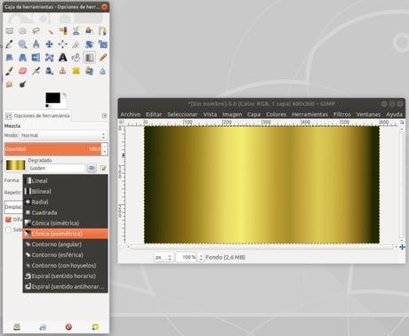409x336 pixels.
Task: Switch to Opciones de herramienta tab
Action: pos(38,116)
